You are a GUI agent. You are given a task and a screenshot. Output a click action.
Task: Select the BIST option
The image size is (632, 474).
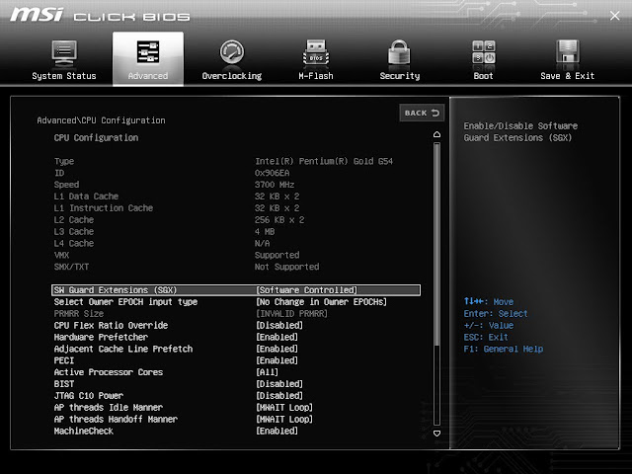(x=63, y=384)
